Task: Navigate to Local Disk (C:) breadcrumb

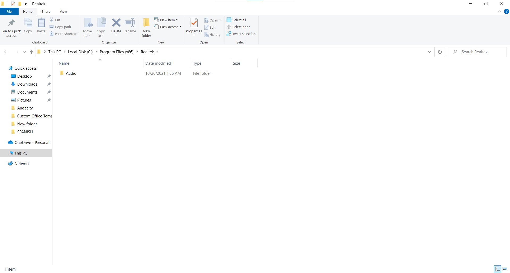Action: coord(80,52)
